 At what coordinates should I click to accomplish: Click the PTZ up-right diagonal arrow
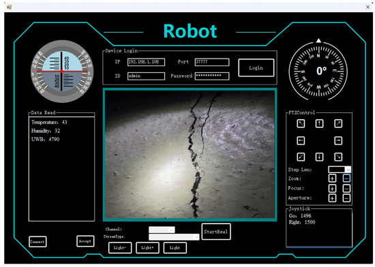(x=338, y=123)
